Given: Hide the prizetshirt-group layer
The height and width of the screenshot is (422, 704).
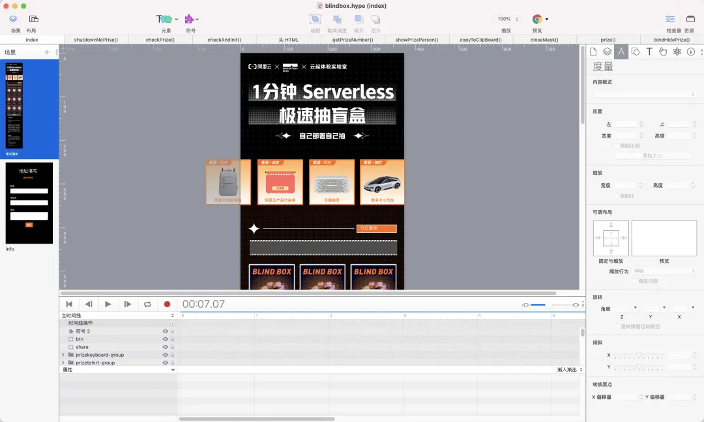Looking at the screenshot, I should 165,363.
